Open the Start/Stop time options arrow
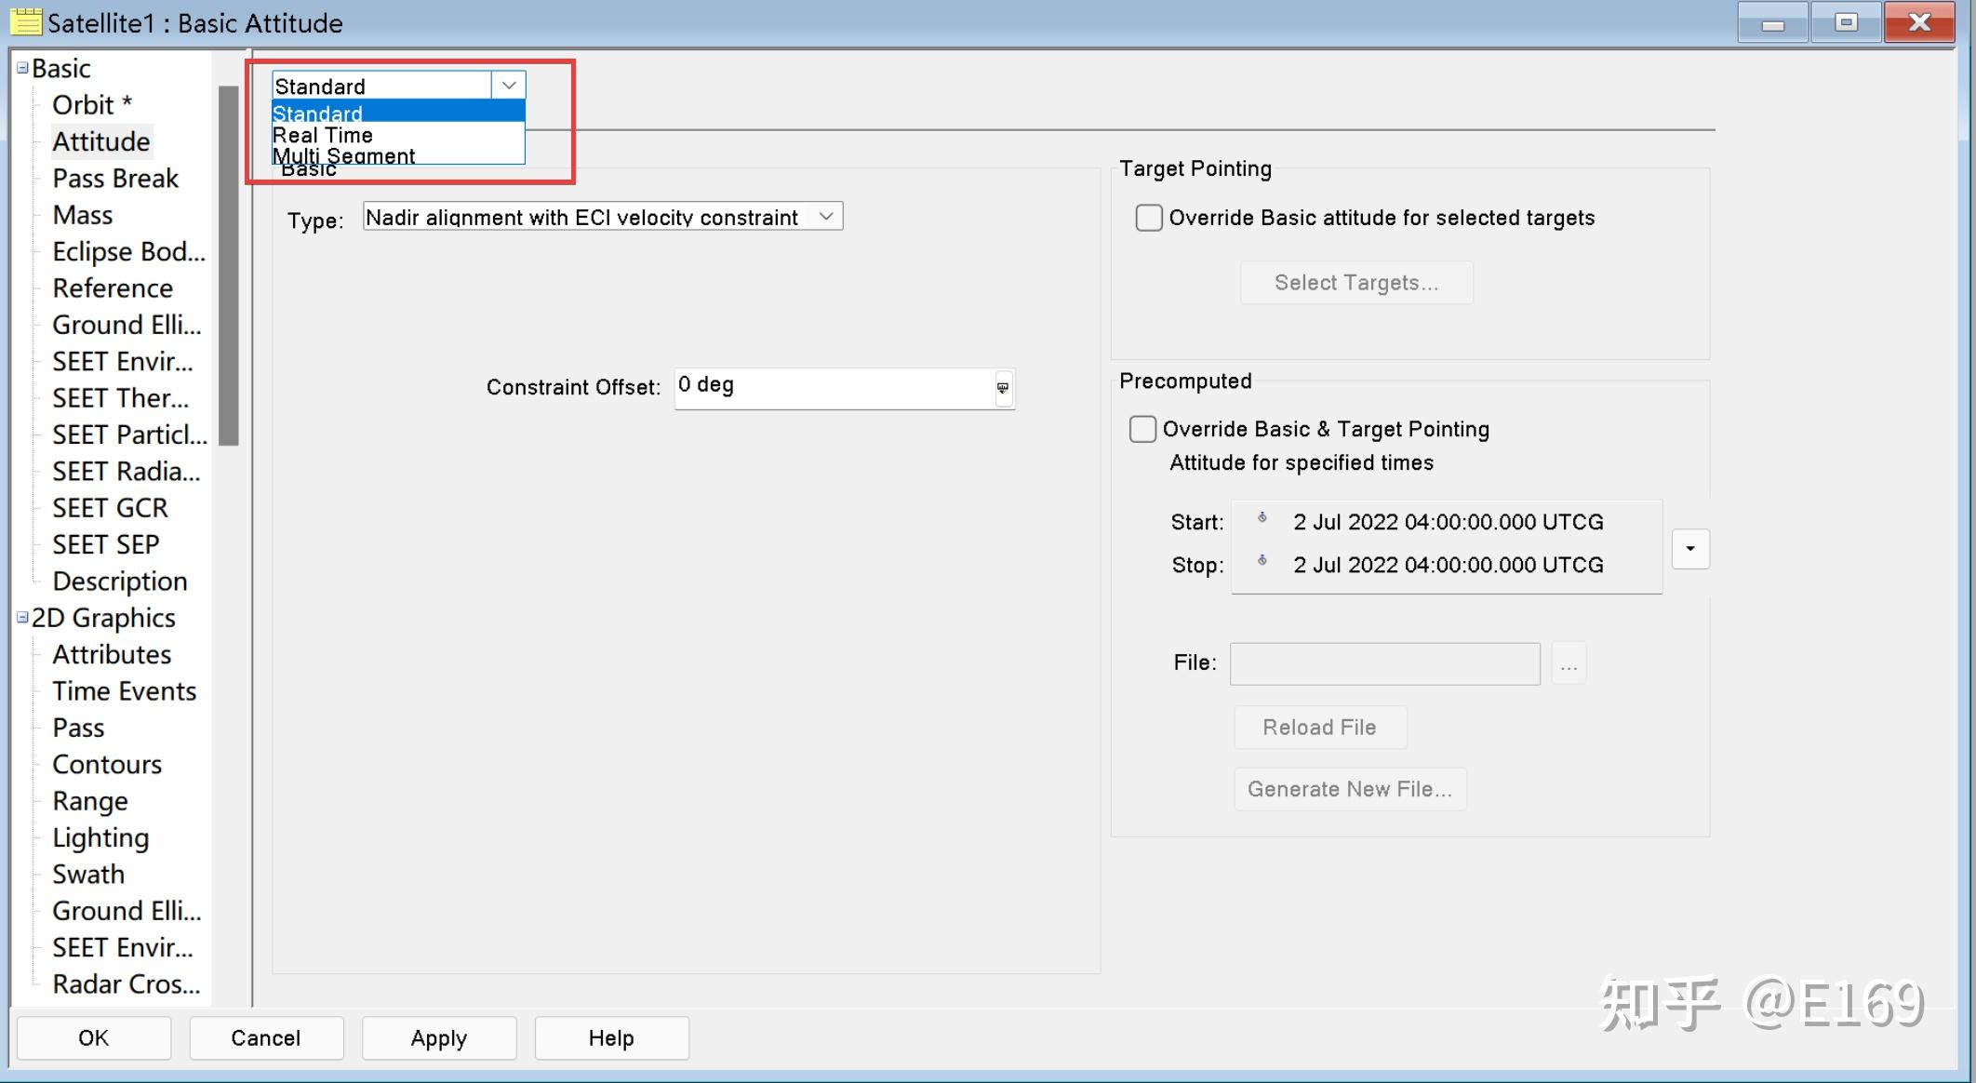 (1690, 549)
